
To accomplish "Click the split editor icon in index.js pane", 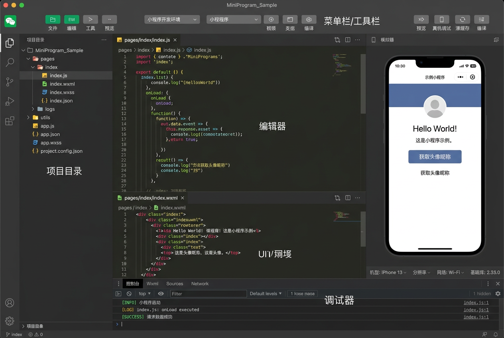I will pos(348,40).
